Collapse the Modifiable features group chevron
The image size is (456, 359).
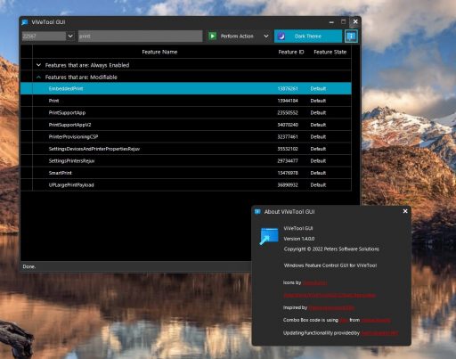(x=38, y=77)
